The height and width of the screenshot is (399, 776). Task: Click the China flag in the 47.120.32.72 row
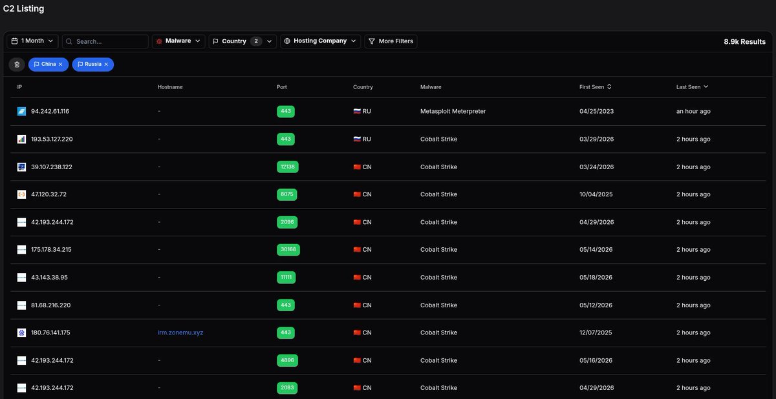(357, 194)
